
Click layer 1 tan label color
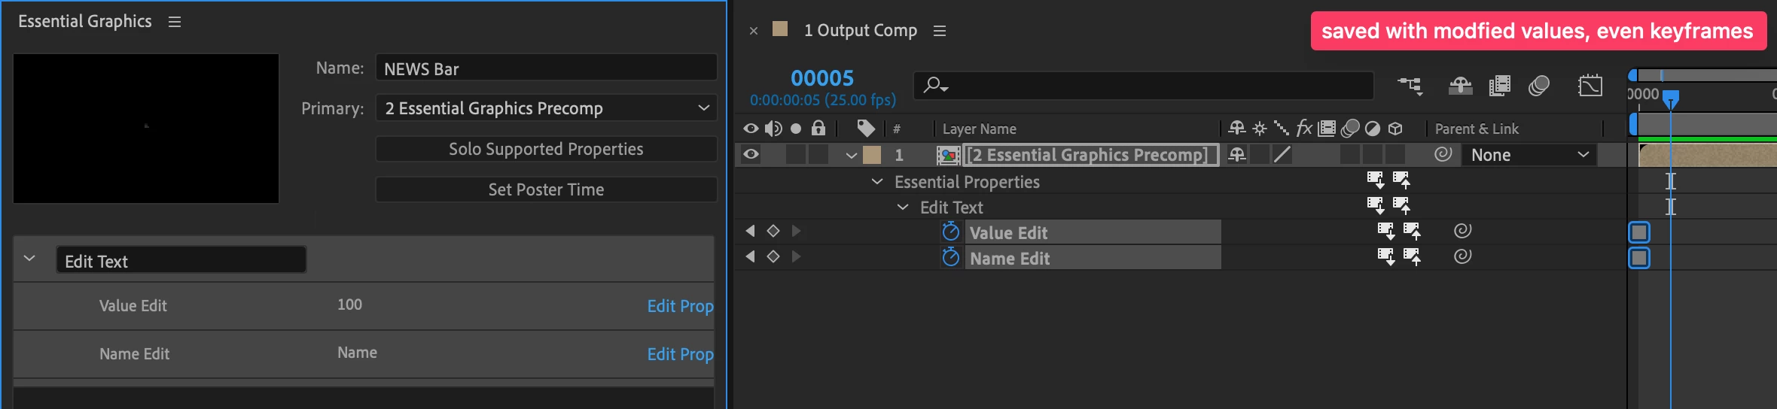[x=872, y=154]
